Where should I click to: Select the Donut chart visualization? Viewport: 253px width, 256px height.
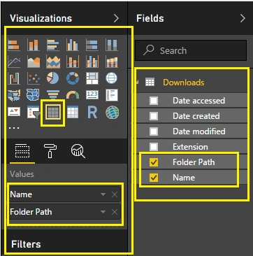click(x=73, y=78)
